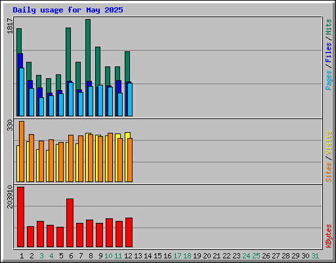The width and height of the screenshot is (336, 263).
Task: Click the orange sites bar for day 6
Action: pos(71,158)
